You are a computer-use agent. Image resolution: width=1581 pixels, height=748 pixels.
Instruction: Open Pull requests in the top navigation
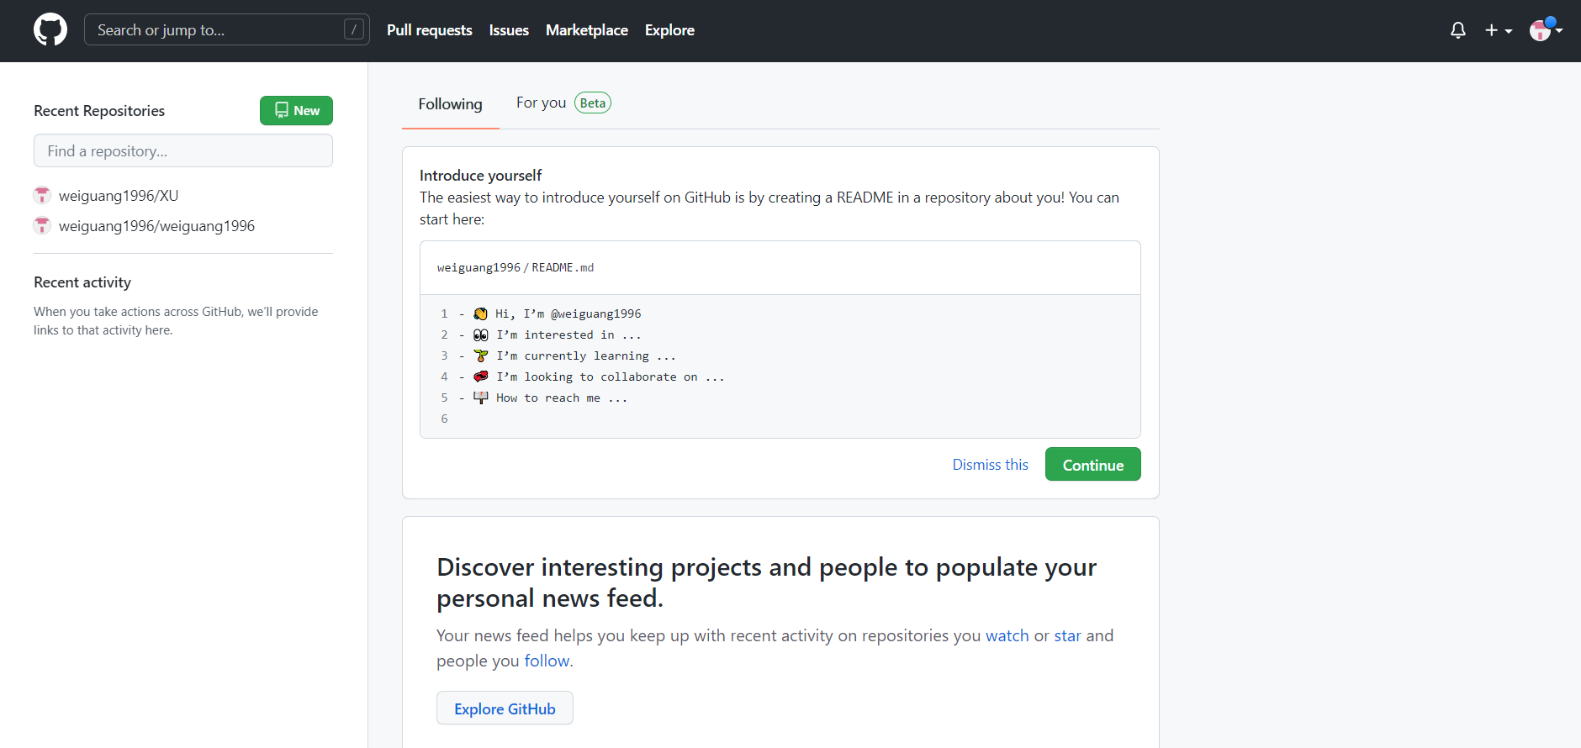[429, 30]
